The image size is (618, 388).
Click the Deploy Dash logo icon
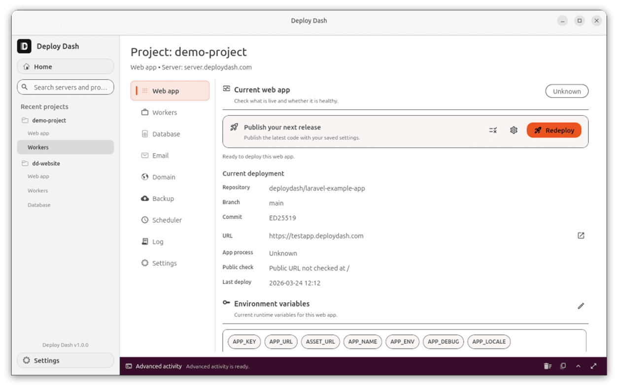click(24, 46)
